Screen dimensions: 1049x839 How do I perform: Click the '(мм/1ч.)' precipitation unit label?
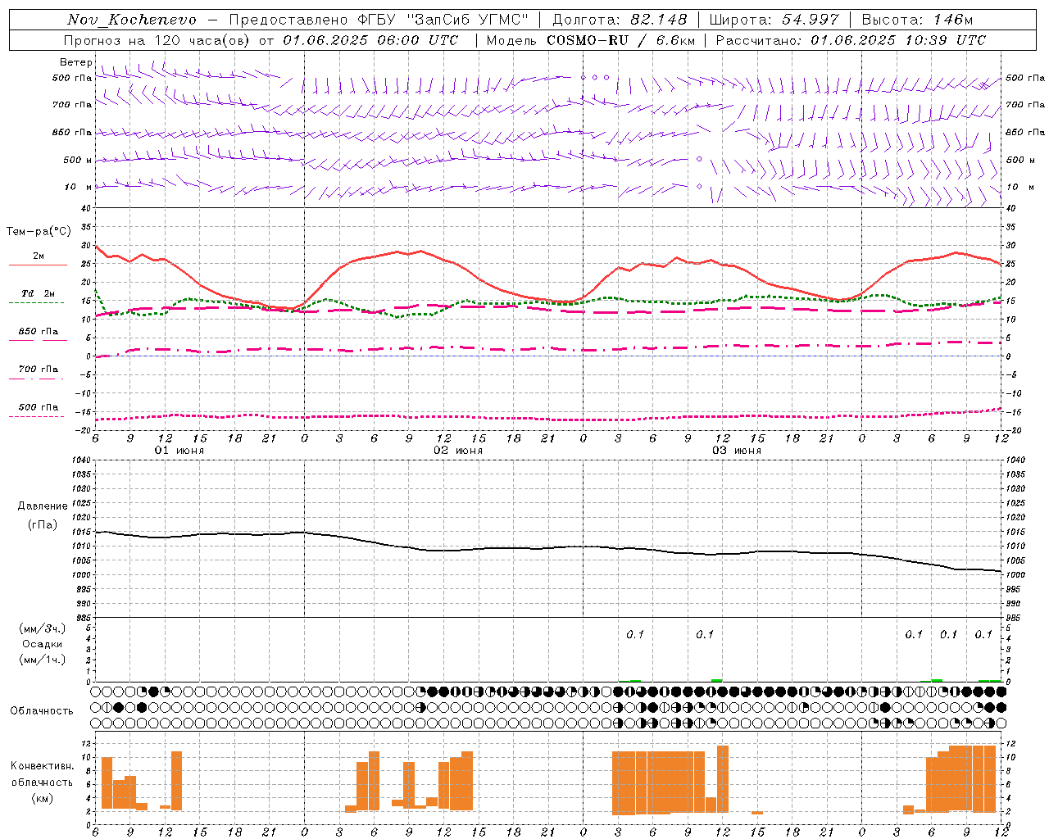pos(43,660)
